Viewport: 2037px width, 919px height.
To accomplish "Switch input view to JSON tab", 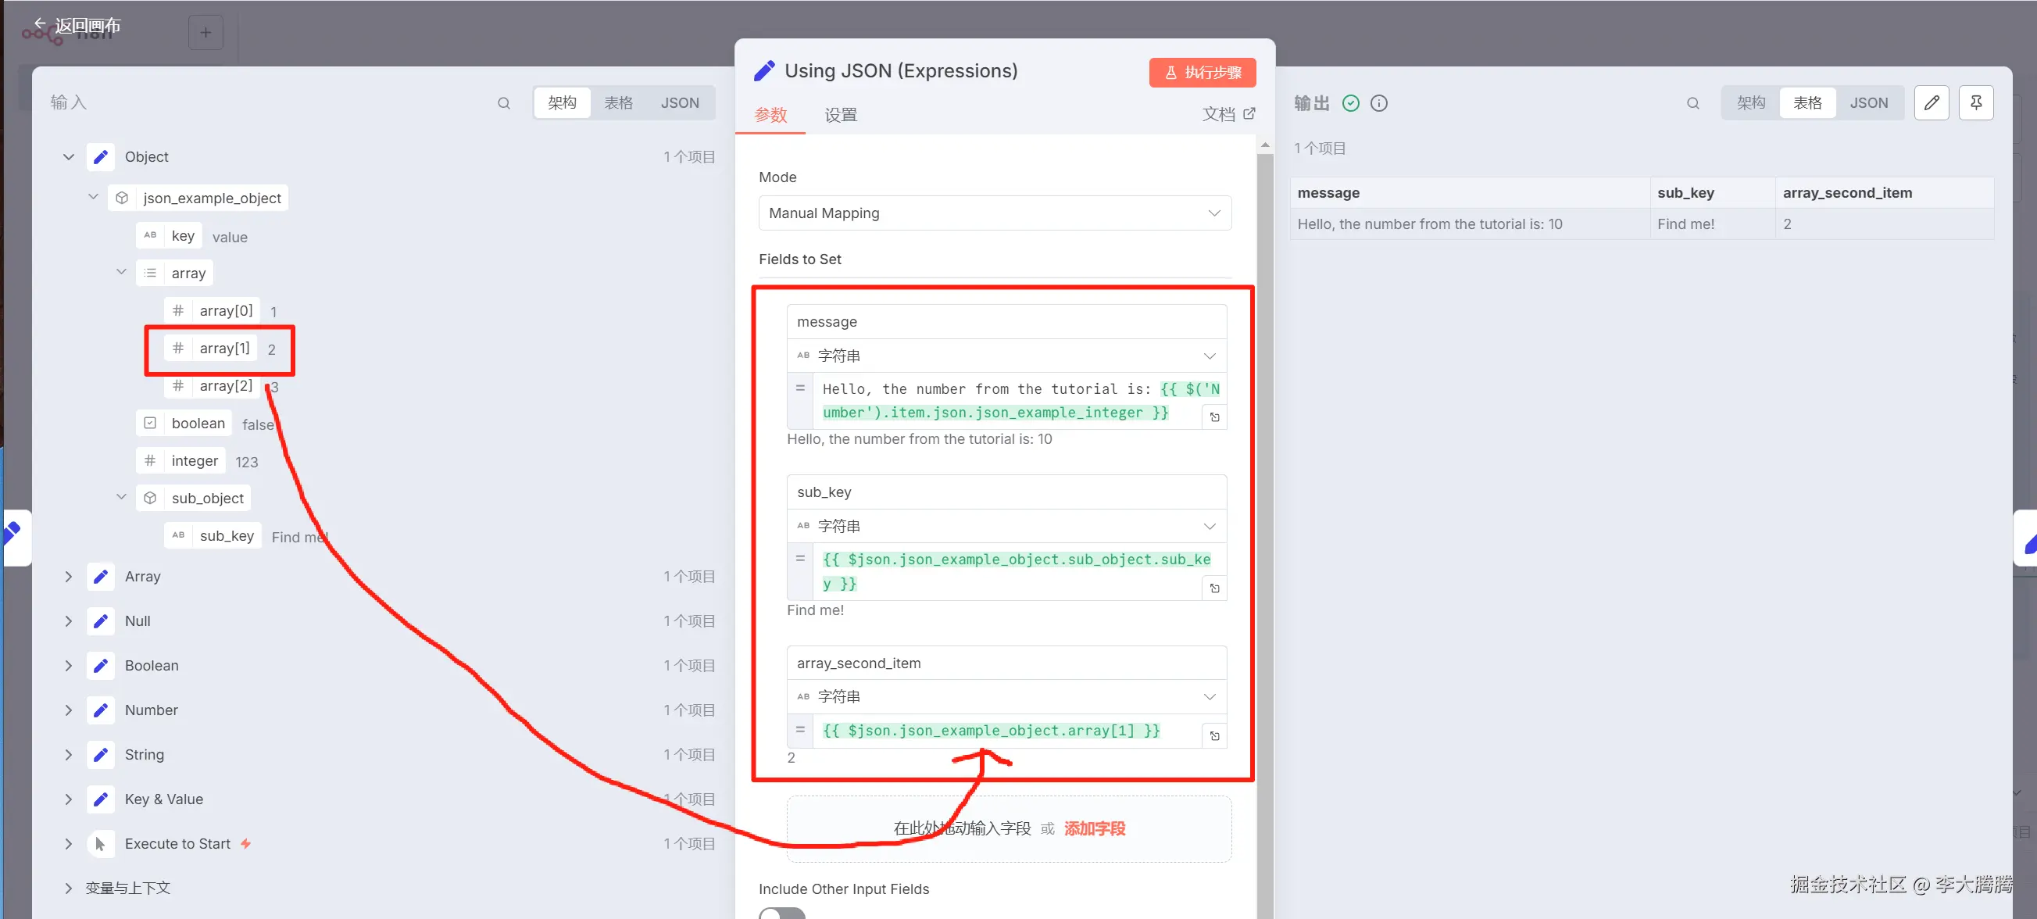I will coord(679,103).
